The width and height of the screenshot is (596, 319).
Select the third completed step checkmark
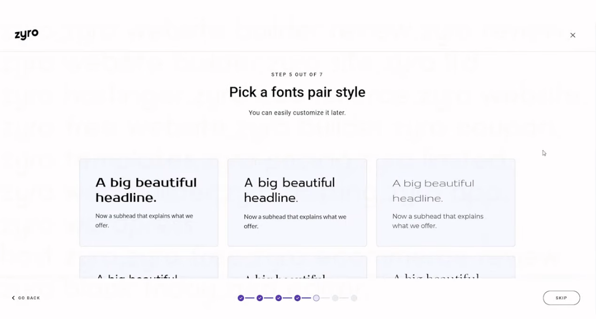click(x=279, y=298)
